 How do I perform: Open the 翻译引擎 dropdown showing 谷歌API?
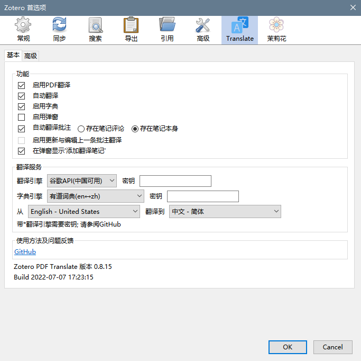[x=82, y=180]
